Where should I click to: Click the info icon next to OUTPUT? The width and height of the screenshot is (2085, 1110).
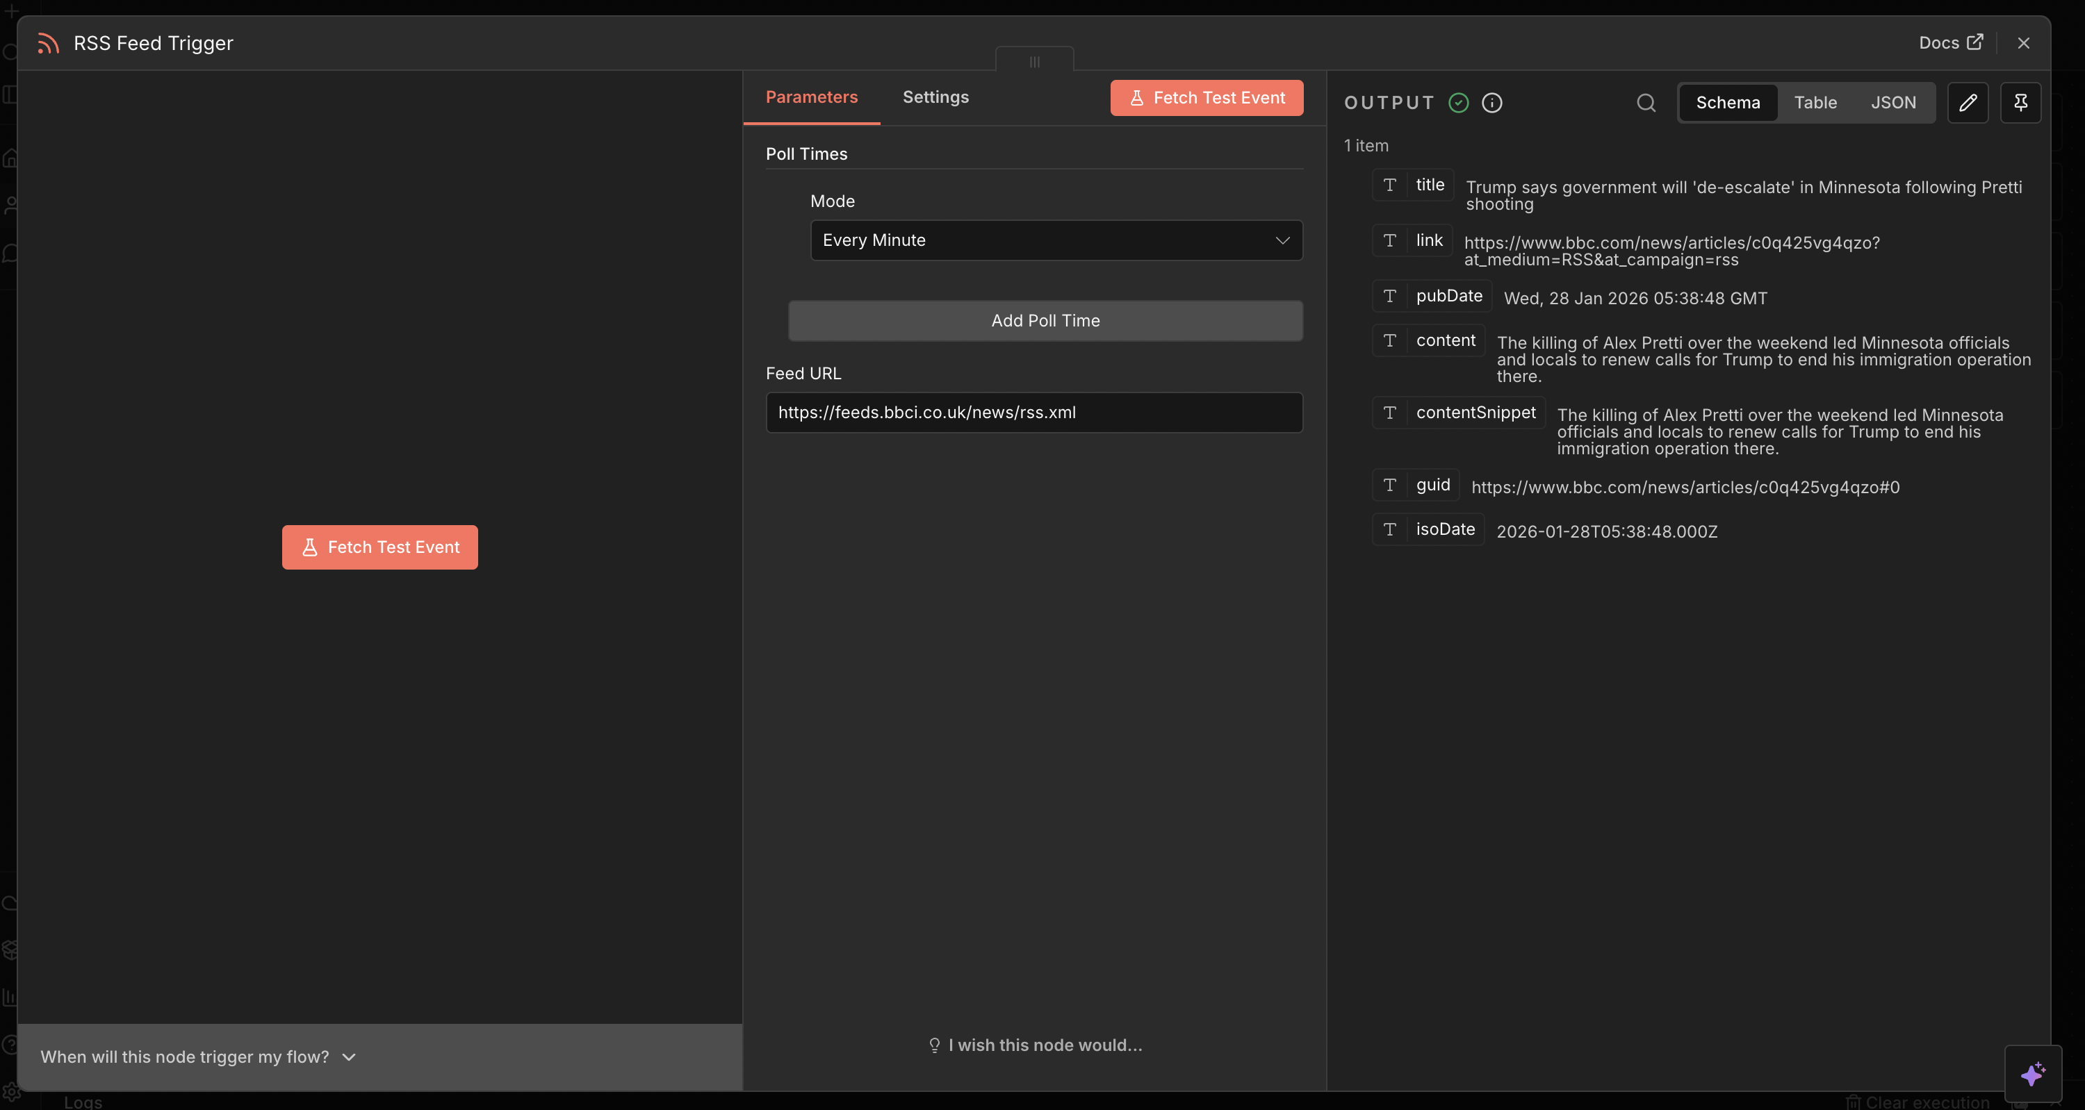(x=1493, y=103)
